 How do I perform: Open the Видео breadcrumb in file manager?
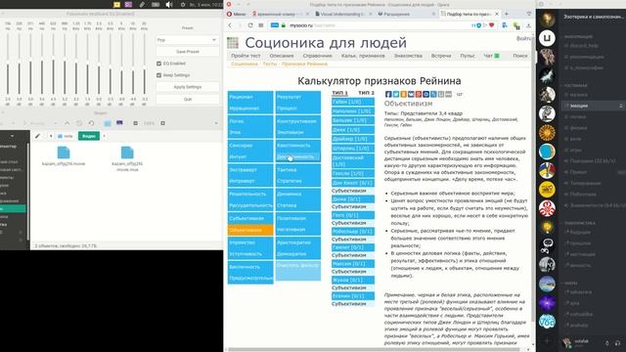[x=89, y=136]
